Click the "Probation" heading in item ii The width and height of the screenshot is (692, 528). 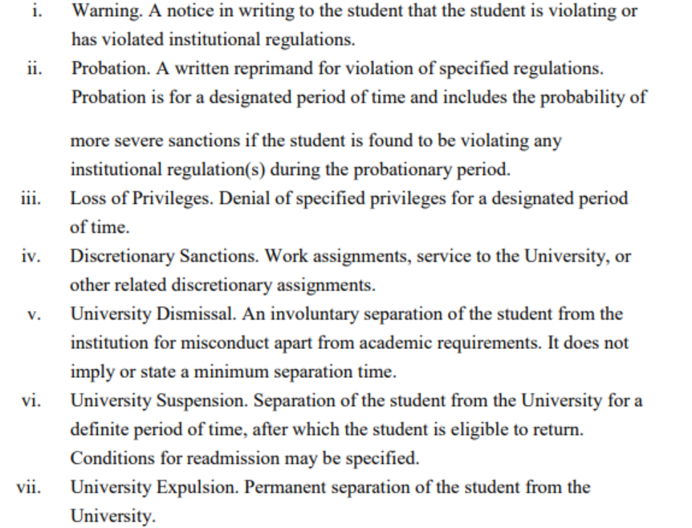(103, 68)
